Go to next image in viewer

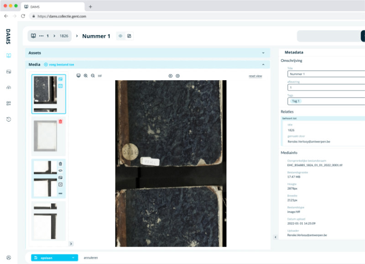pyautogui.click(x=177, y=76)
